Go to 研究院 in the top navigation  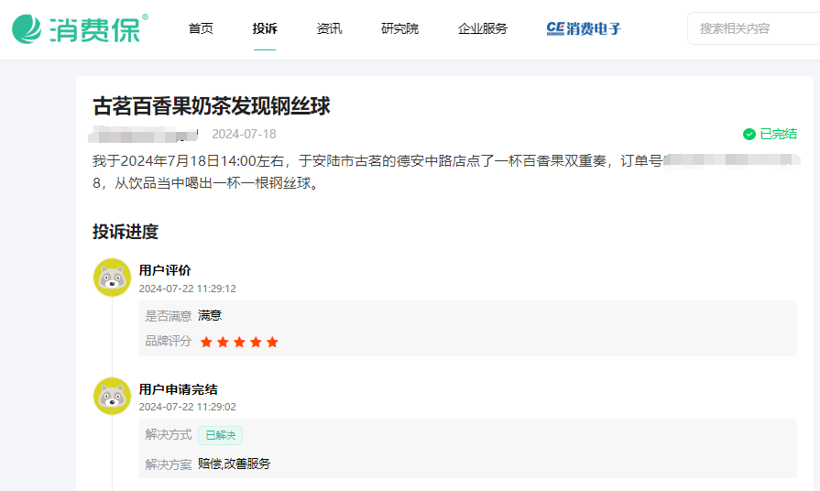point(399,28)
